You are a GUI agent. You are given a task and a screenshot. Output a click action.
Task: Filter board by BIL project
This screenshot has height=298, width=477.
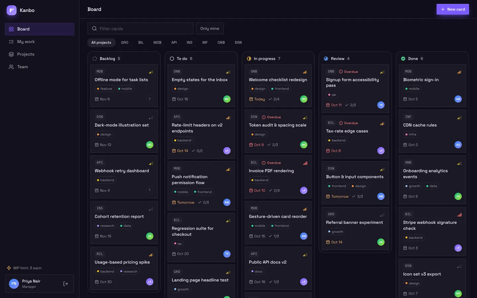click(x=141, y=42)
